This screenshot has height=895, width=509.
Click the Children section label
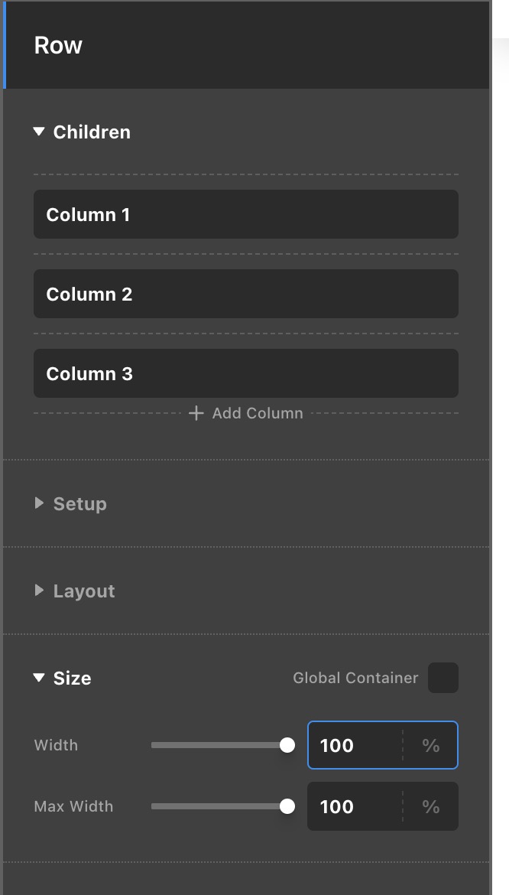(x=92, y=132)
